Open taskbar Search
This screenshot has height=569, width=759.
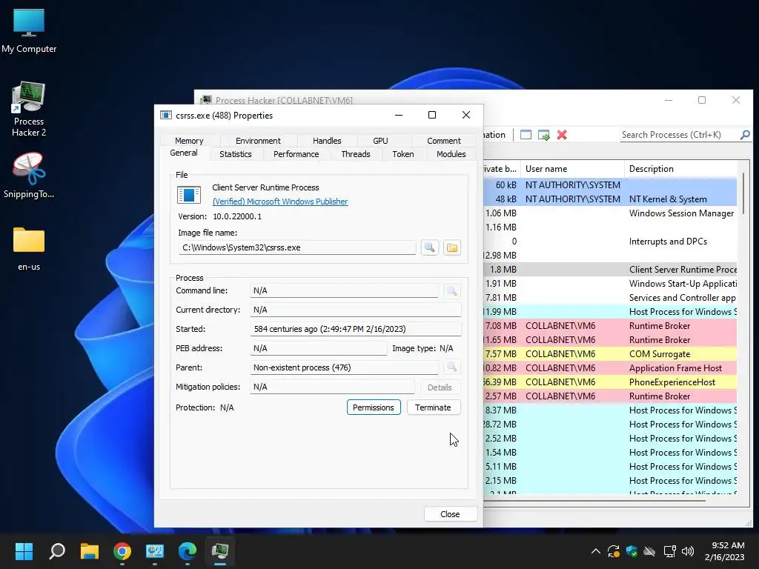(x=57, y=551)
